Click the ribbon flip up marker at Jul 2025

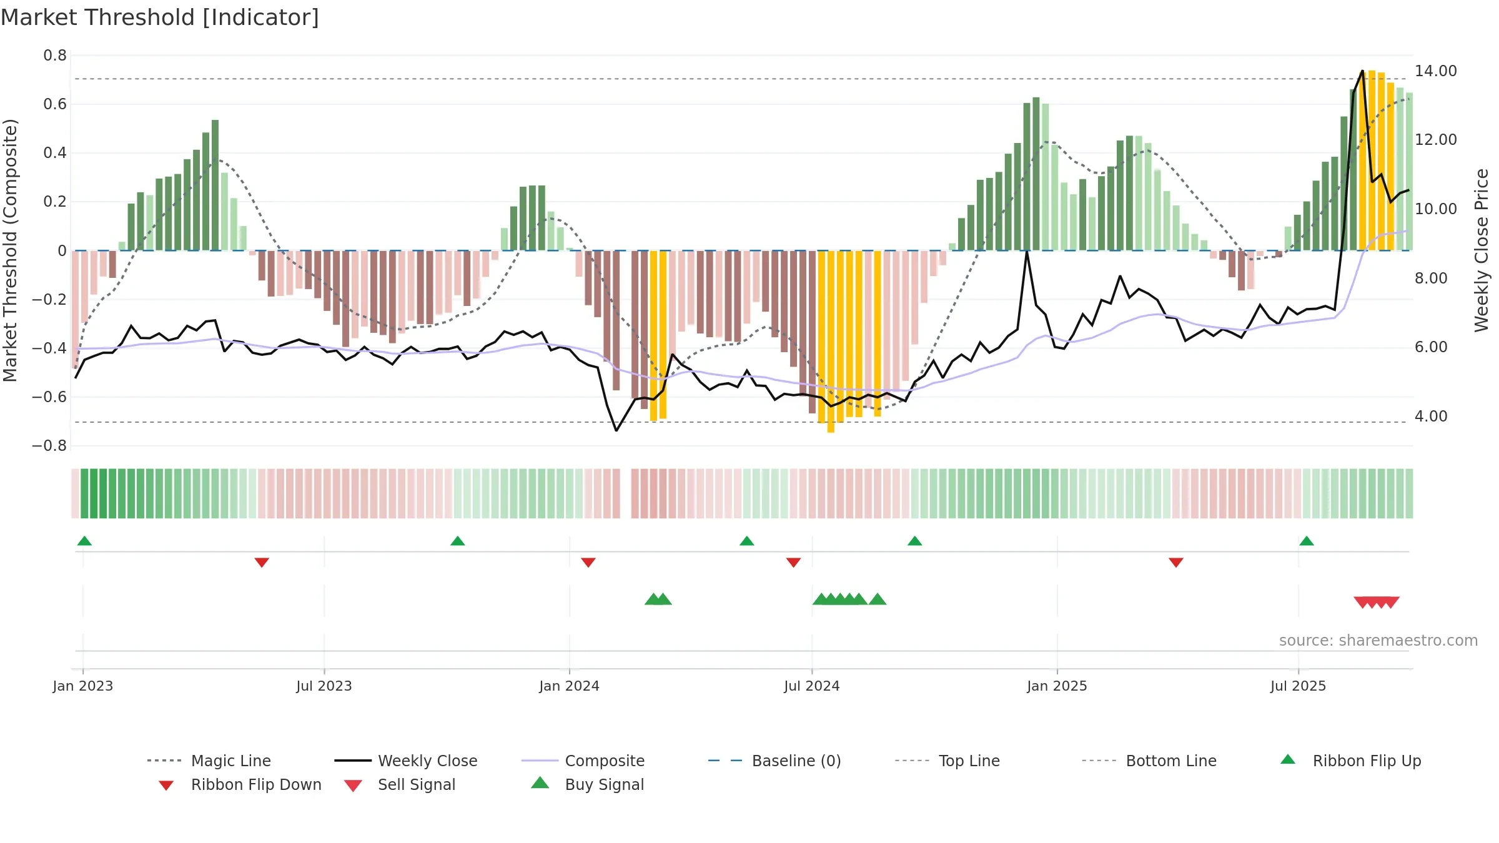[x=1306, y=541]
